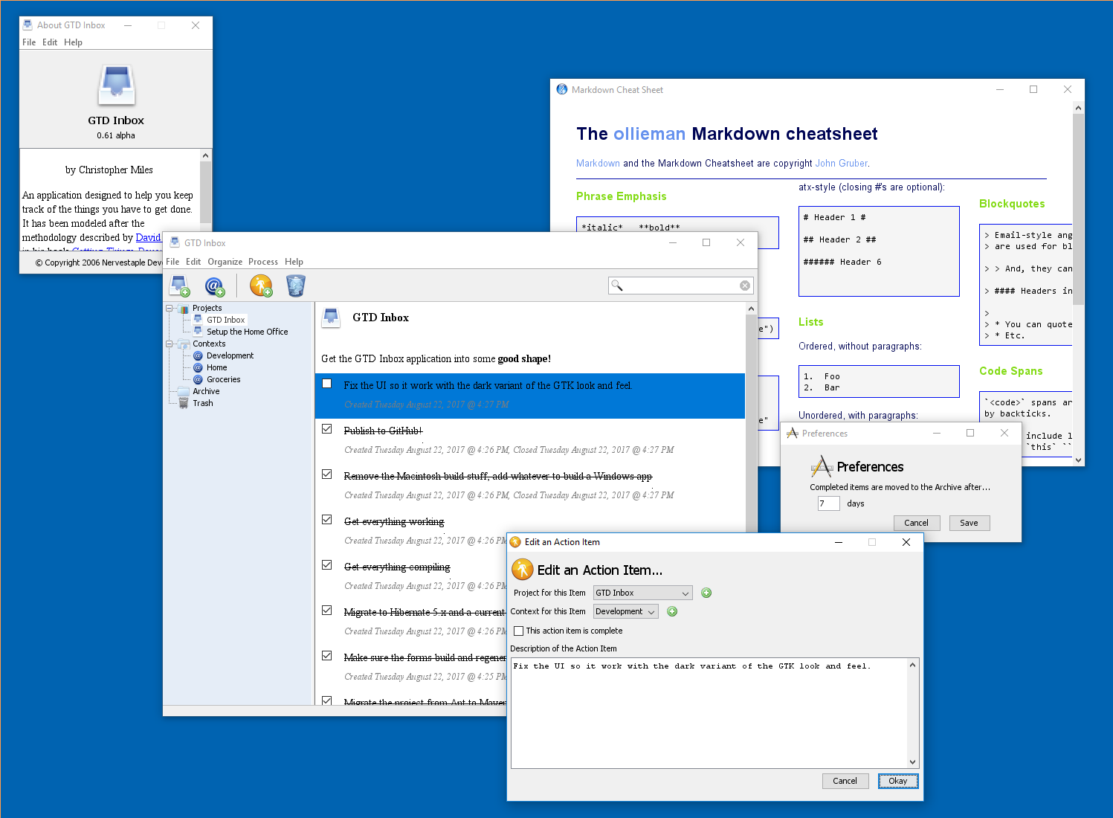Click the trash bin toolbar icon
This screenshot has width=1113, height=818.
296,286
